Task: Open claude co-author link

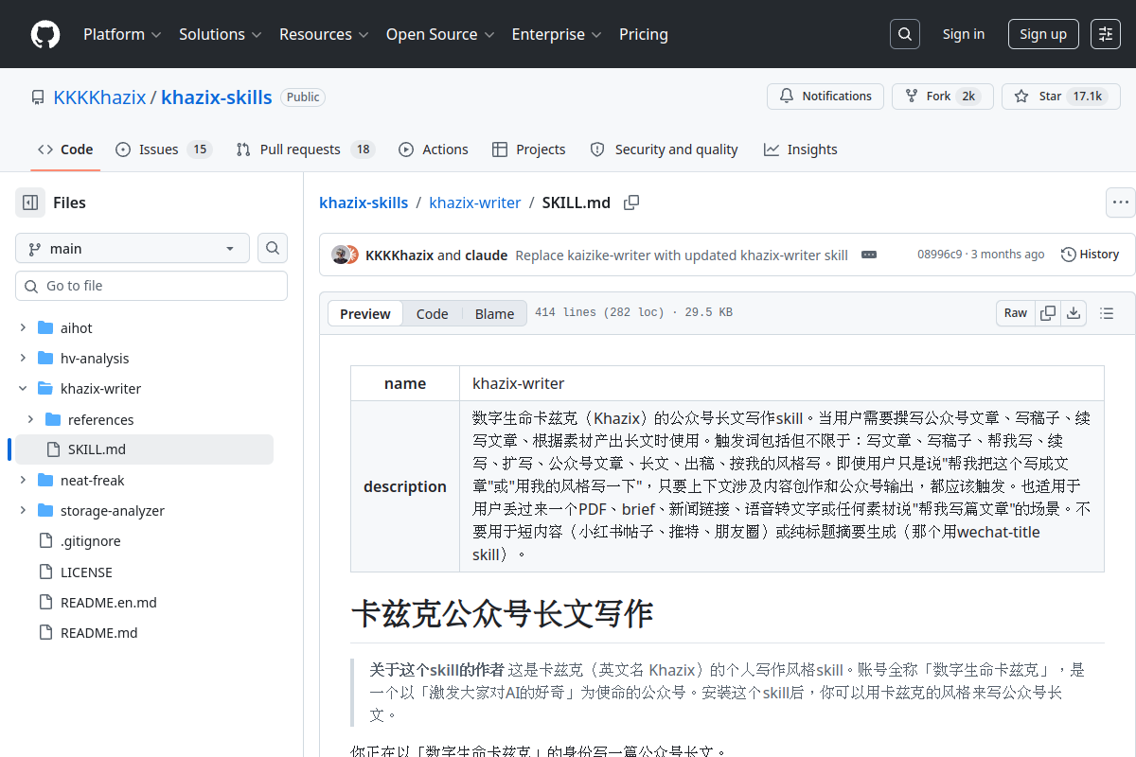Action: pyautogui.click(x=487, y=255)
